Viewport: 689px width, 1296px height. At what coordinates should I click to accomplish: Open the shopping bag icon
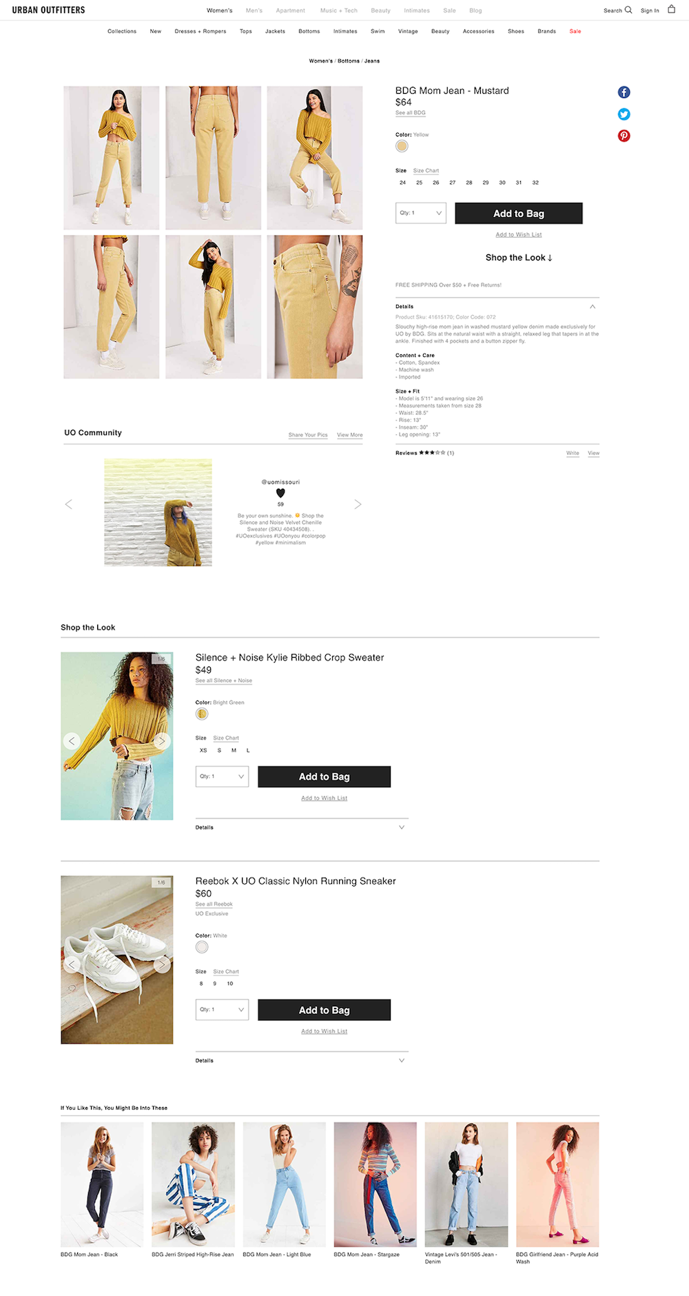pos(672,10)
